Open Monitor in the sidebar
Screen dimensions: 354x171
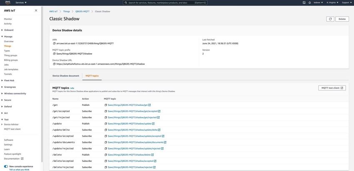tap(8, 19)
